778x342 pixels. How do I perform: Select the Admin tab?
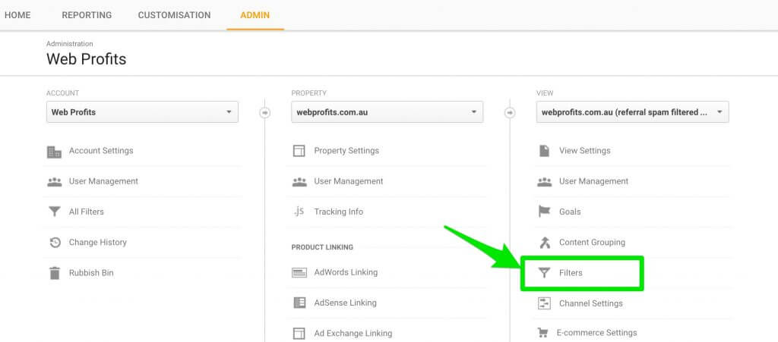click(x=255, y=15)
